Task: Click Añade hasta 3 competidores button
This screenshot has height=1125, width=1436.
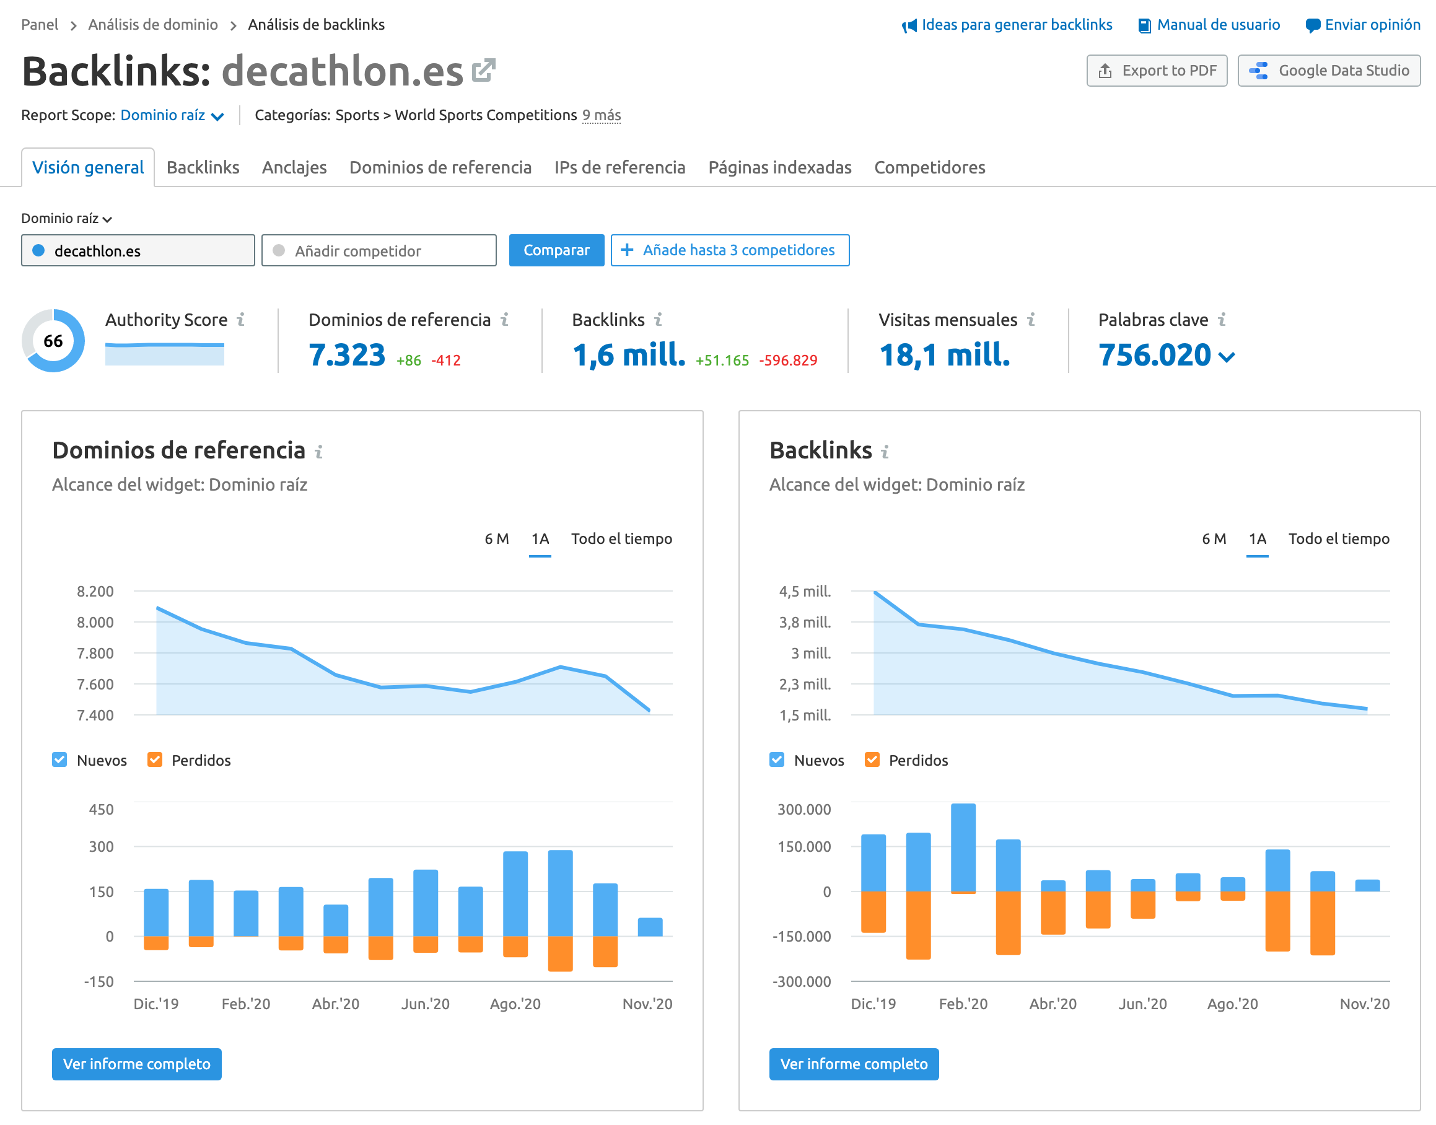Action: pos(730,250)
